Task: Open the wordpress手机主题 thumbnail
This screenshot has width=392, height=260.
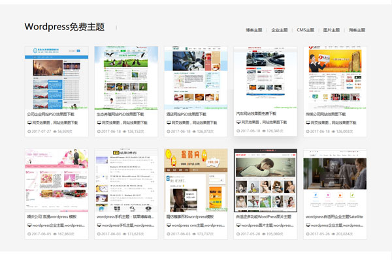Action: [x=126, y=181]
